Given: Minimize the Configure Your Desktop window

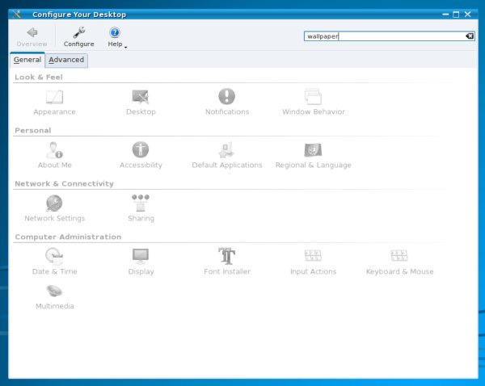Looking at the screenshot, I should point(445,15).
